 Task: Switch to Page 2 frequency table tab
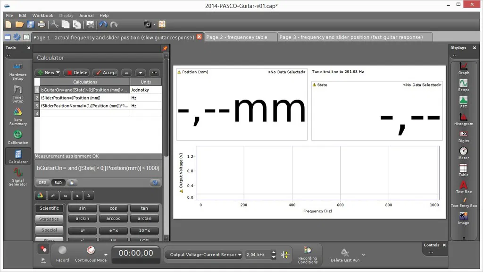[241, 37]
